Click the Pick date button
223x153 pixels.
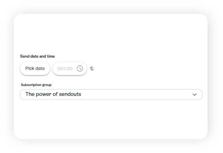[35, 69]
